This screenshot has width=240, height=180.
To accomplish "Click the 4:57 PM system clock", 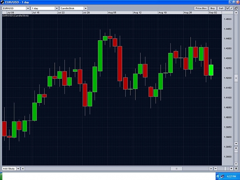I will pos(231,177).
